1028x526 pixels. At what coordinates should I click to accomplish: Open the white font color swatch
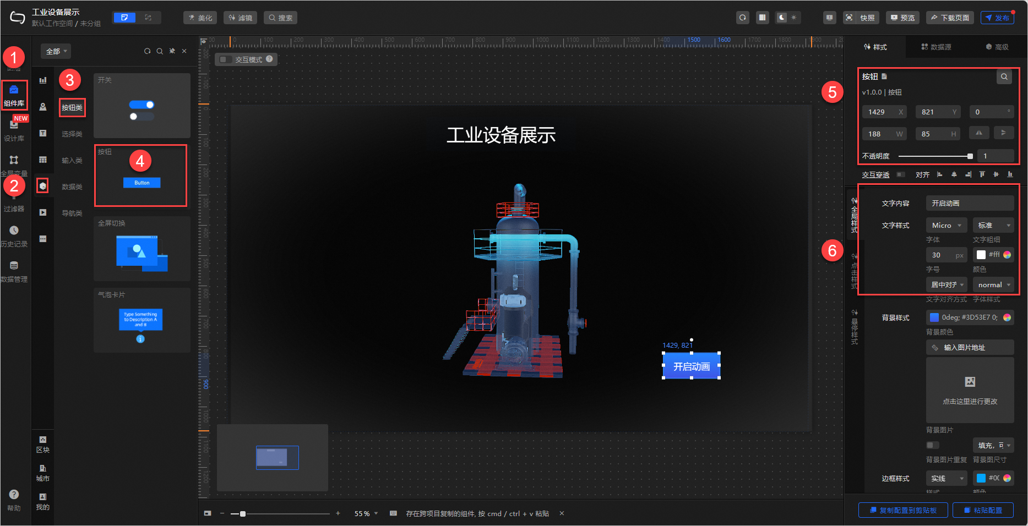point(981,255)
